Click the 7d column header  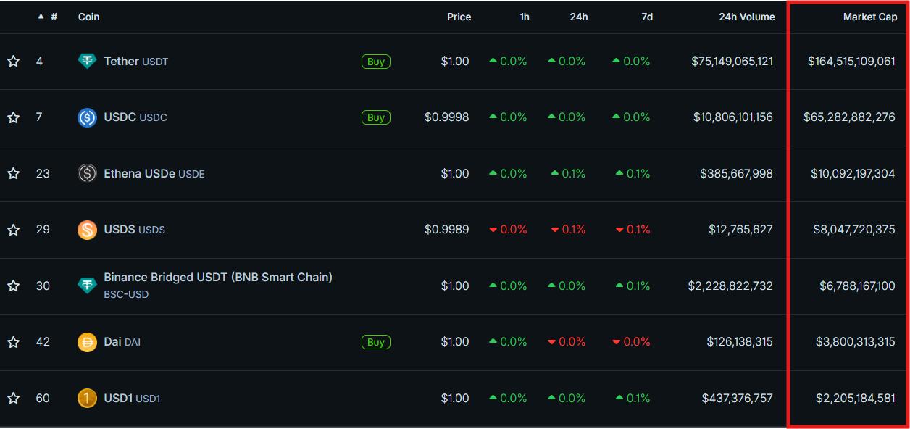tap(646, 17)
